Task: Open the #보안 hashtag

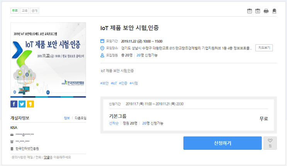Action: (x=104, y=83)
